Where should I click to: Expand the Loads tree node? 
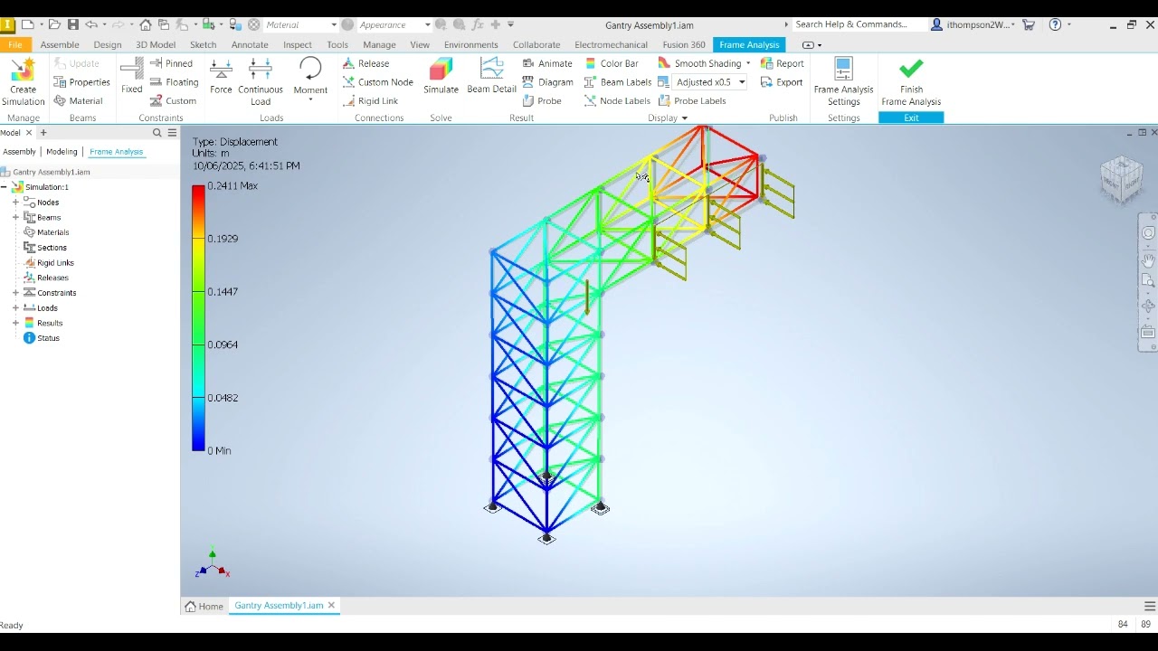(15, 308)
